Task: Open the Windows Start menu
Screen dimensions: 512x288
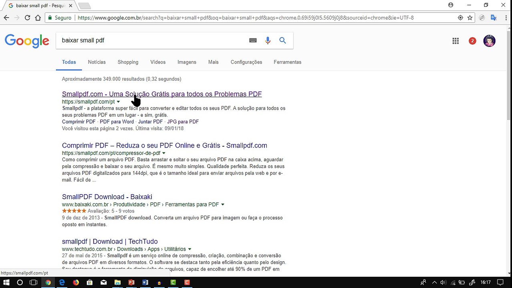Action: (x=6, y=282)
